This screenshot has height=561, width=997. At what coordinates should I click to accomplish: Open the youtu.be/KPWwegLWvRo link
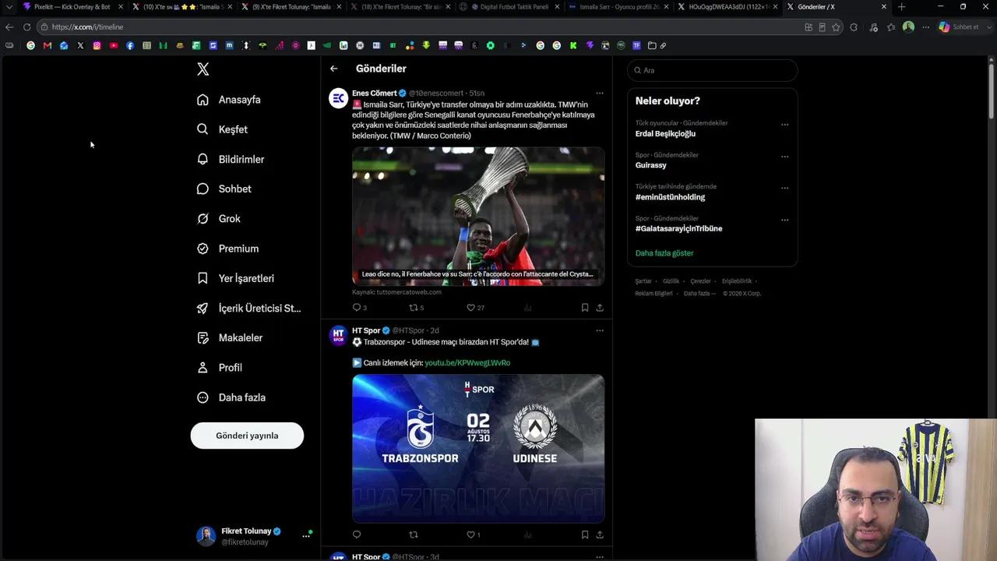(x=467, y=363)
